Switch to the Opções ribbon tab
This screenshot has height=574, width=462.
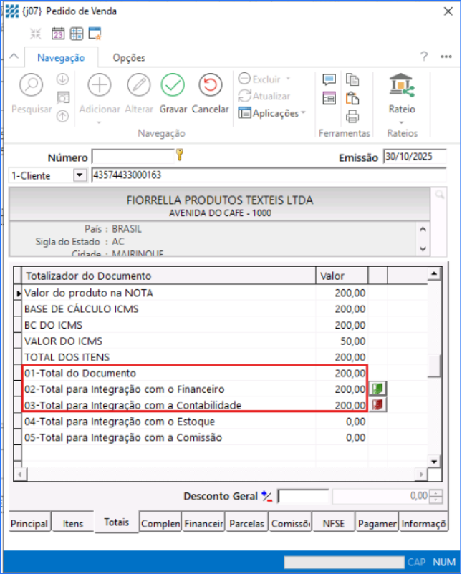(129, 58)
